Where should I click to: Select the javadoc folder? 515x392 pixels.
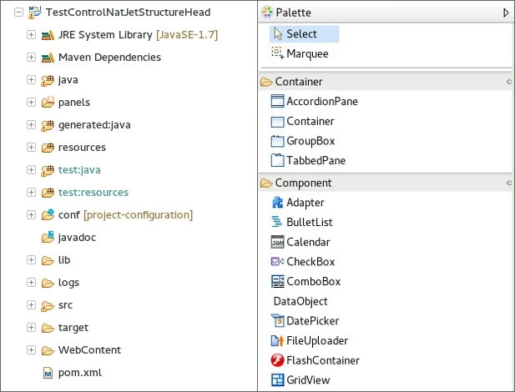tap(77, 238)
